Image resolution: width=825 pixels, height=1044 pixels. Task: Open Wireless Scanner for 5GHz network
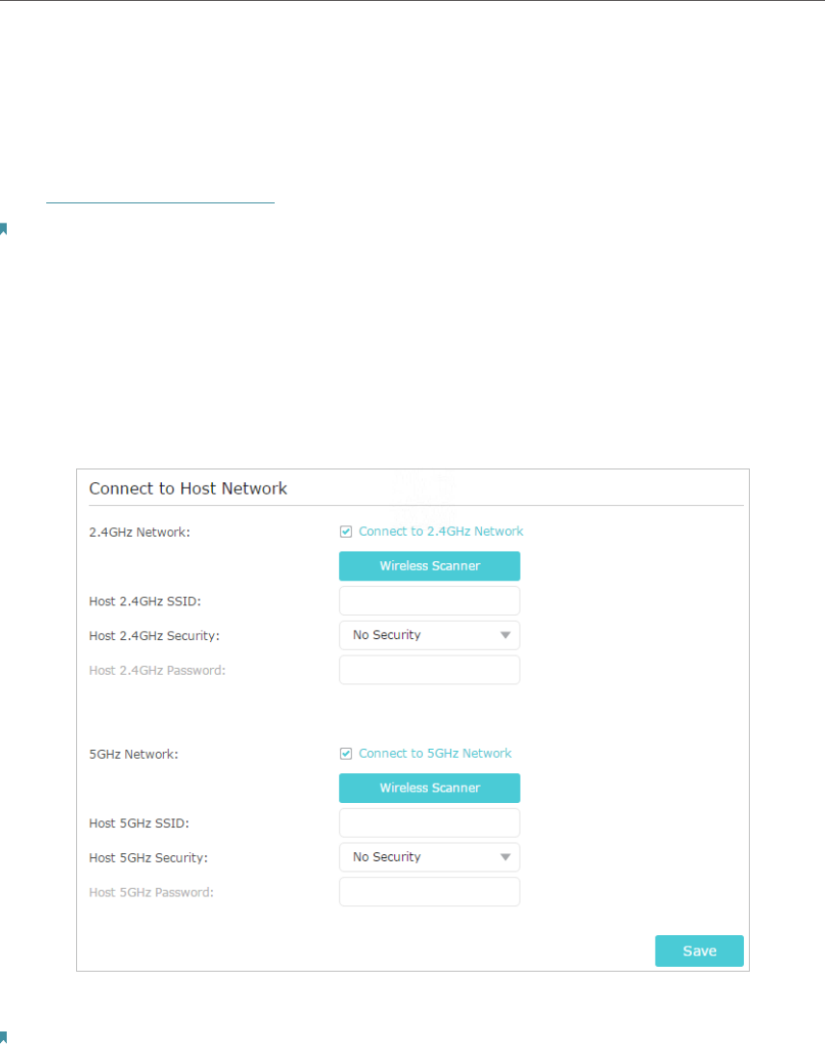tap(430, 788)
